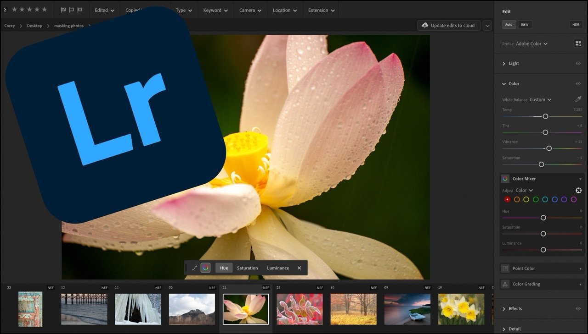Select the orange color in Color Mixer
Image resolution: width=588 pixels, height=334 pixels.
517,199
